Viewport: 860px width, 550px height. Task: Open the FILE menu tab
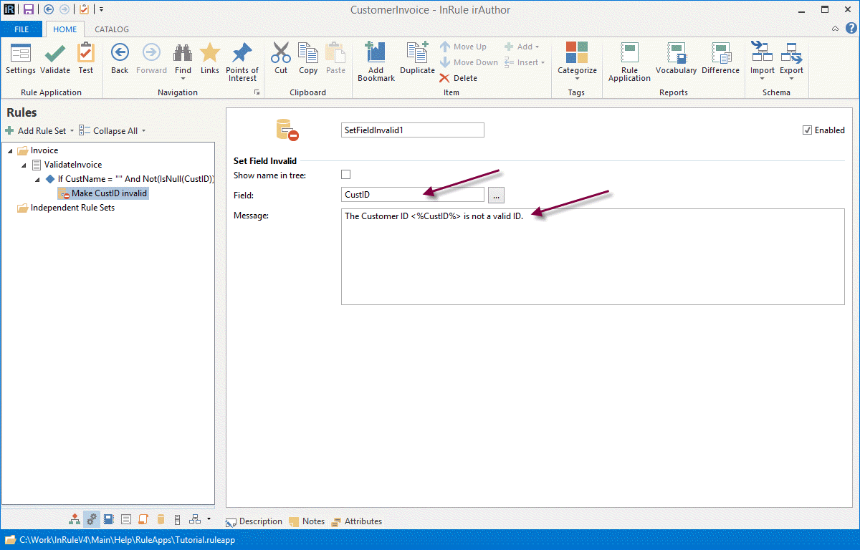(x=21, y=29)
